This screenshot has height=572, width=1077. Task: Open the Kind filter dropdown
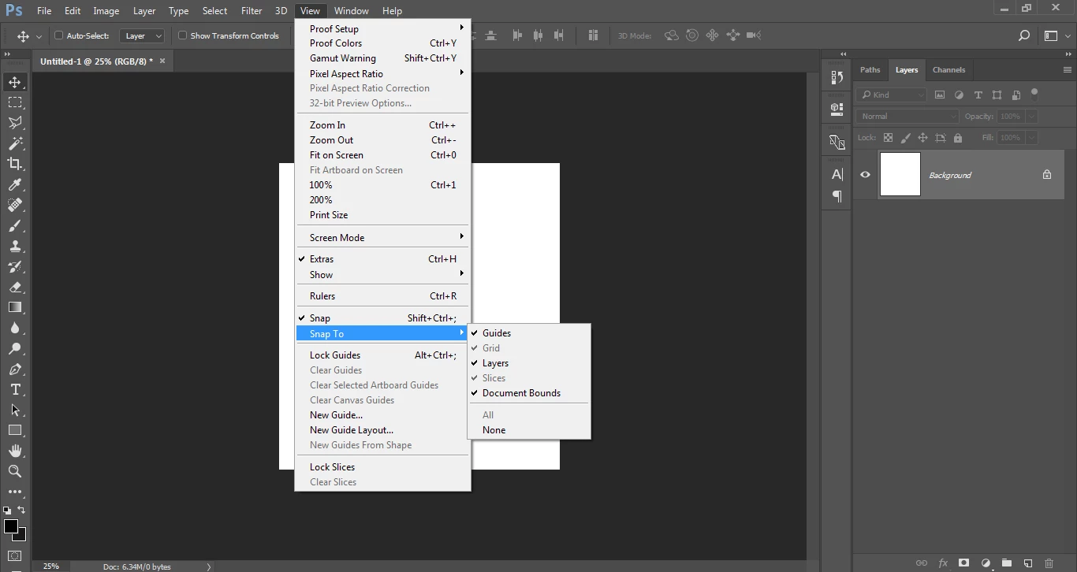click(x=892, y=95)
